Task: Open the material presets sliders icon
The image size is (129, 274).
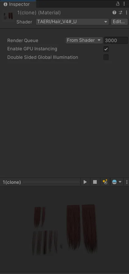Action: tap(120, 12)
